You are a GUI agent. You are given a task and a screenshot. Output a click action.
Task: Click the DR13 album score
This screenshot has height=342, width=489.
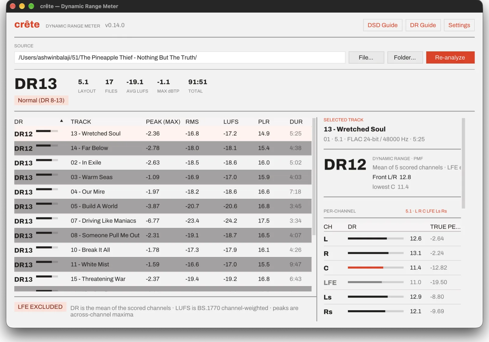pyautogui.click(x=36, y=84)
